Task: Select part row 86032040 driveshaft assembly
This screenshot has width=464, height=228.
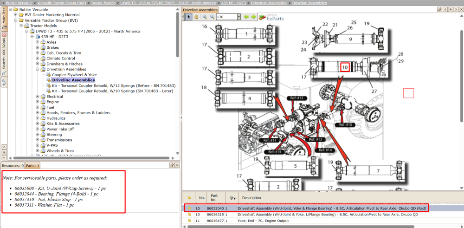Action: [323, 208]
